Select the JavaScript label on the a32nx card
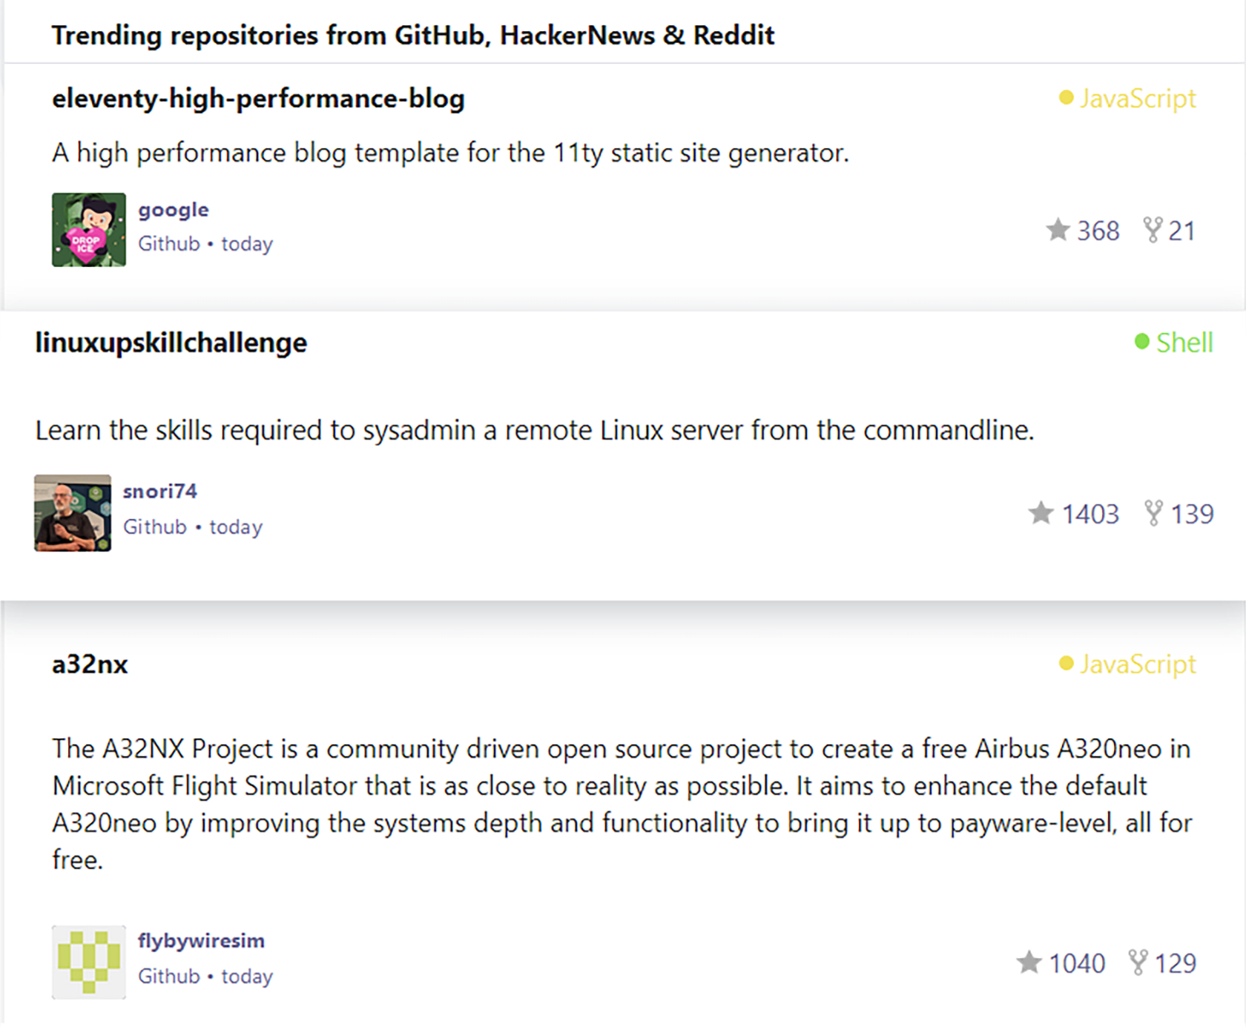Image resolution: width=1246 pixels, height=1027 pixels. coord(1137,664)
